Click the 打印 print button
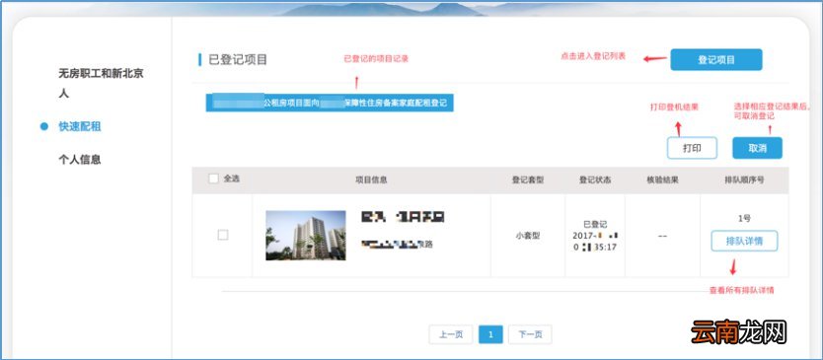This screenshot has height=360, width=823. click(x=692, y=148)
